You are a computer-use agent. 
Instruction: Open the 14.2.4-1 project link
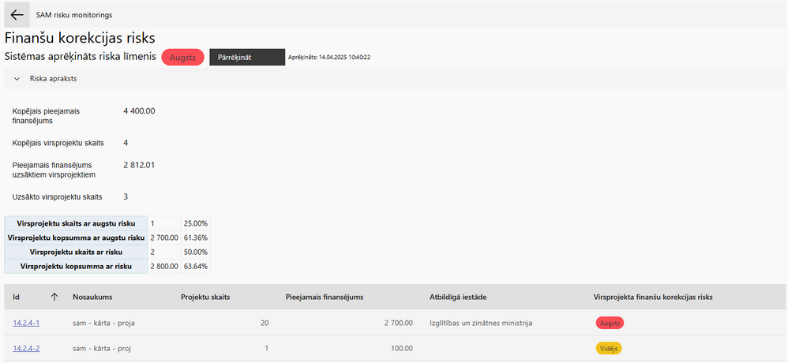[26, 323]
